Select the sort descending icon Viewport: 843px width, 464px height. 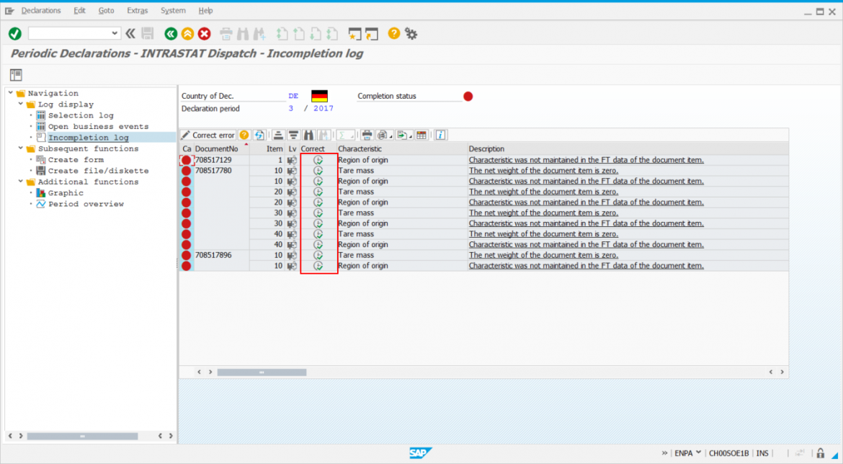point(293,135)
